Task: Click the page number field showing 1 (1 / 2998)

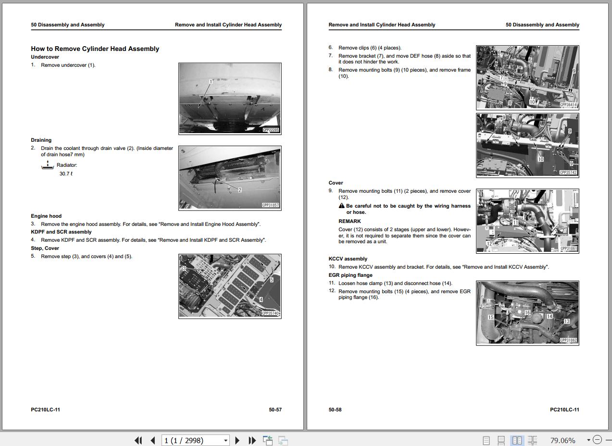Action: (x=192, y=440)
